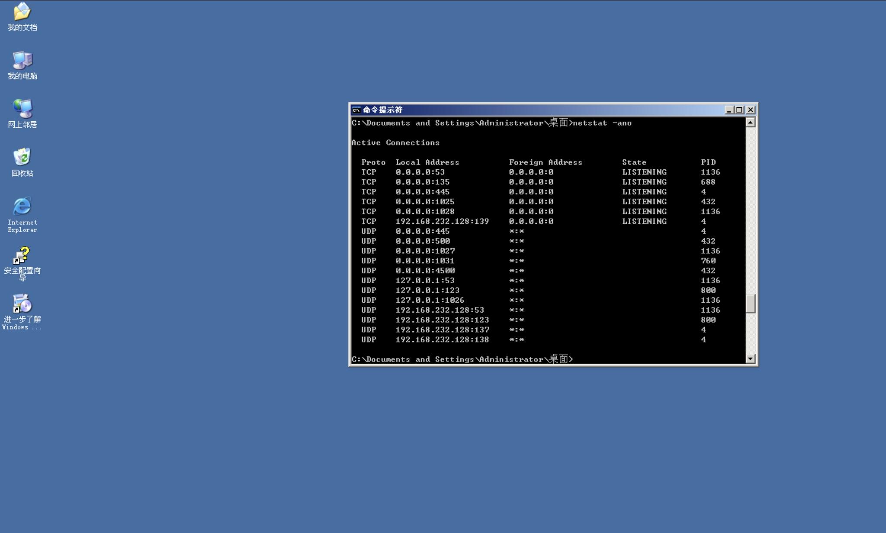Image resolution: width=886 pixels, height=533 pixels.
Task: Click the 'PID' column header
Action: 708,162
